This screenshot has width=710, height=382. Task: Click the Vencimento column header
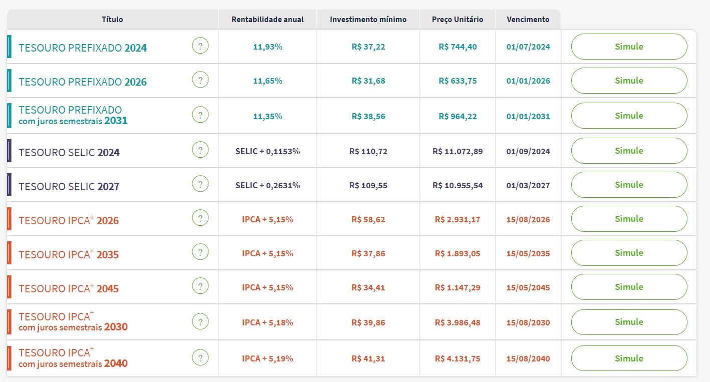[x=528, y=20]
